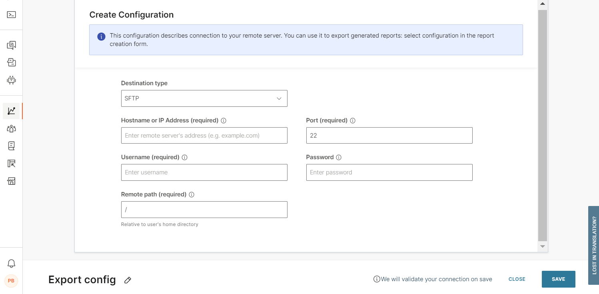The height and width of the screenshot is (294, 599).
Task: Click the storefront marketplace sidebar icon
Action: pyautogui.click(x=11, y=181)
